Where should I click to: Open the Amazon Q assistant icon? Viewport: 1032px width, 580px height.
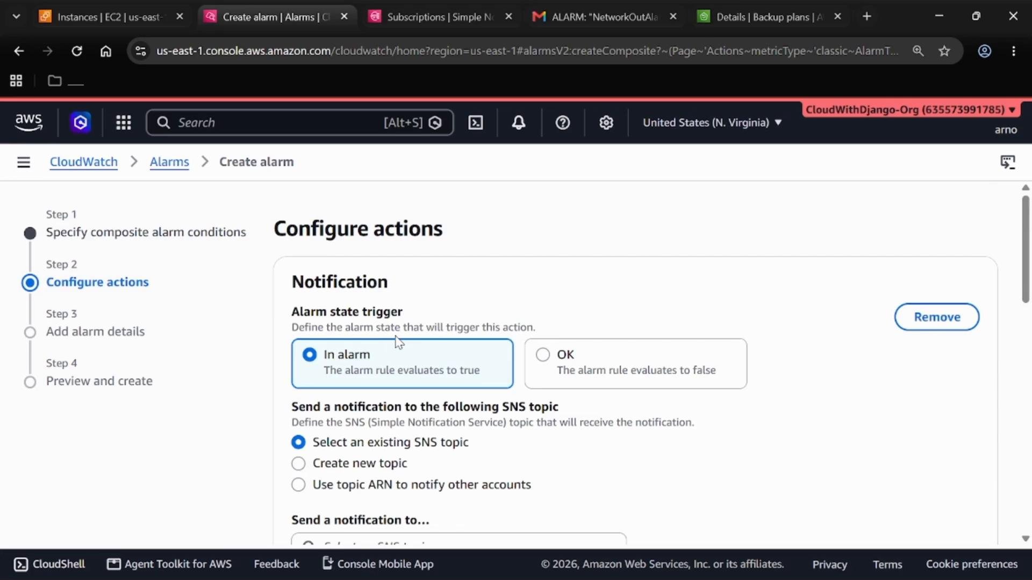tap(81, 122)
